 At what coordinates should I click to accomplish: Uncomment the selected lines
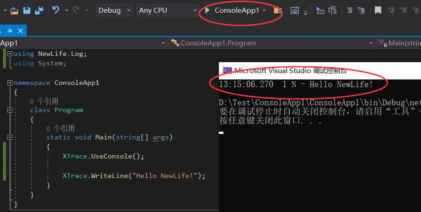coord(361,10)
